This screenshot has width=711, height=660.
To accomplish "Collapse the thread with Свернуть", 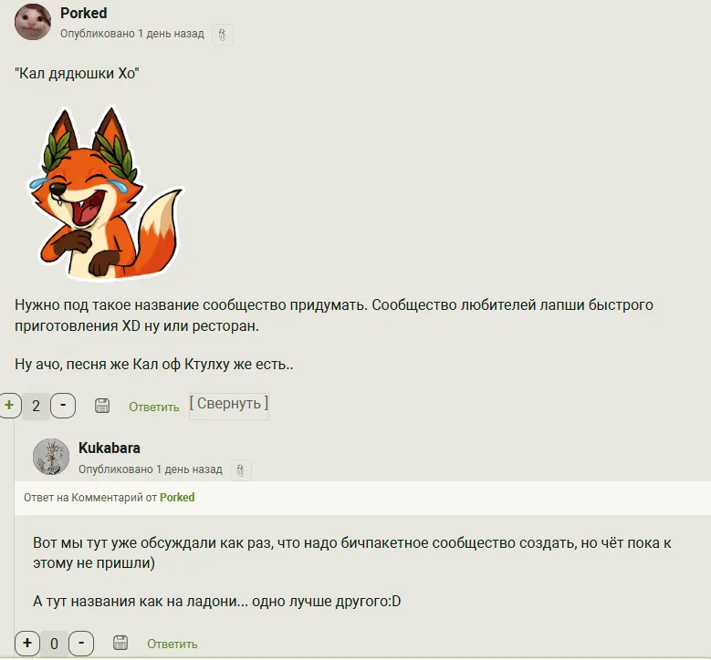I will pyautogui.click(x=229, y=404).
